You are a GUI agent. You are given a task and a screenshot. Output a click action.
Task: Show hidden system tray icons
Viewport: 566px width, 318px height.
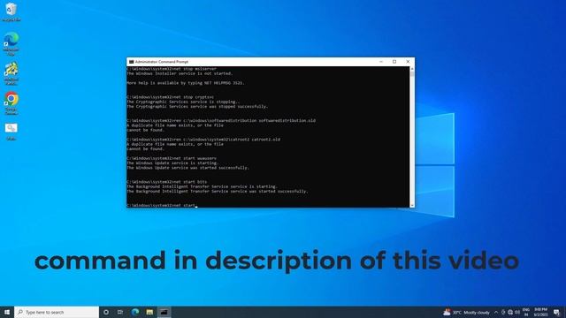click(496, 312)
